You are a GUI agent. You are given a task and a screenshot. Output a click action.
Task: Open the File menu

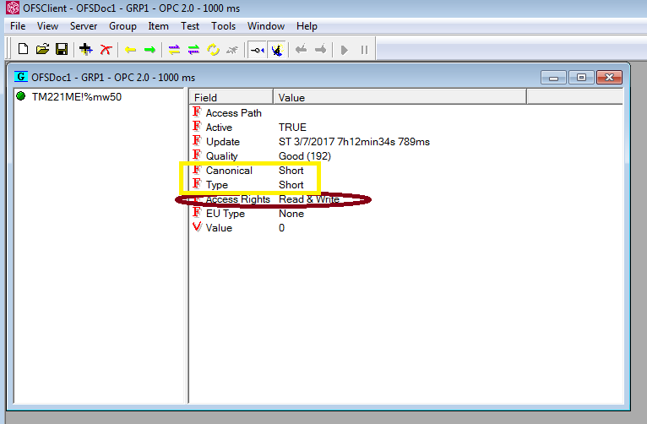[18, 26]
